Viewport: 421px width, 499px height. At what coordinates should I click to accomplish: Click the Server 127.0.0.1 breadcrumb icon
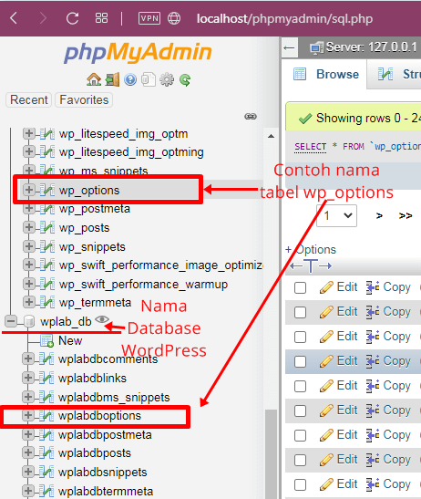click(x=317, y=48)
